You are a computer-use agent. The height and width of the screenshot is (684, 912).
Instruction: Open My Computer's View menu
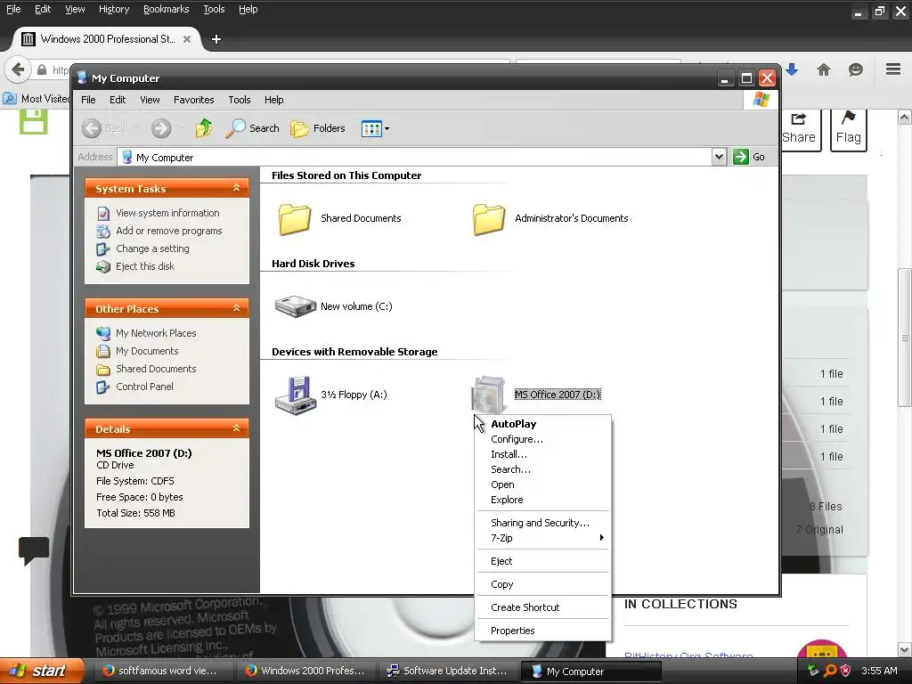[x=150, y=100]
